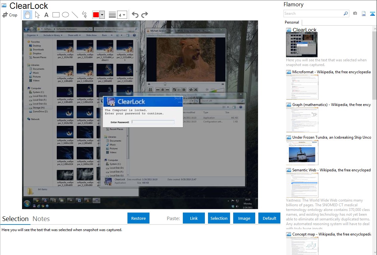Viewport: 377px width, 255px height.
Task: Pick the ellipse shape tool
Action: [65, 15]
